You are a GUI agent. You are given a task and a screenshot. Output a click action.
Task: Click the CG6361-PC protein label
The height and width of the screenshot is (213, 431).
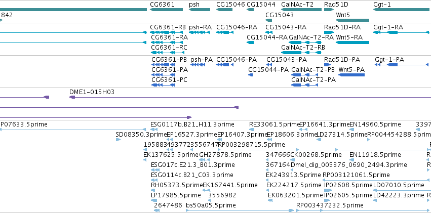pyautogui.click(x=169, y=80)
